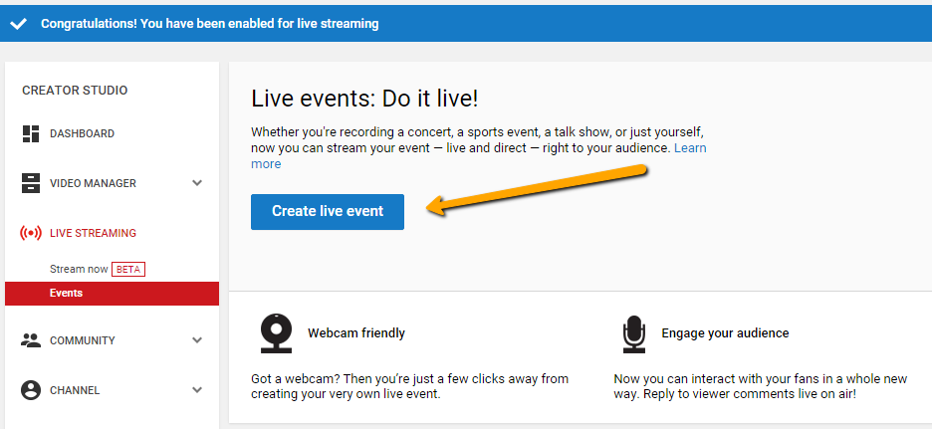Click the red Live Streaming broadcast icon

click(31, 233)
